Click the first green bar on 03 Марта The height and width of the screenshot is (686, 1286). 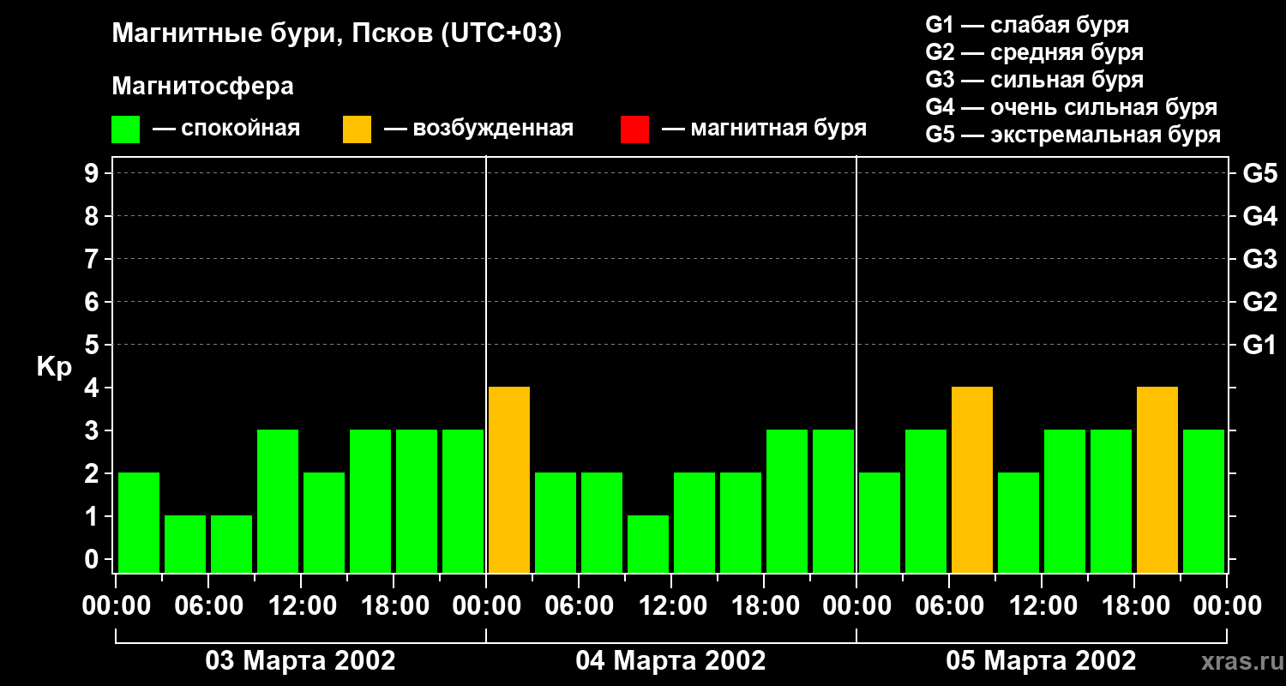pos(139,522)
